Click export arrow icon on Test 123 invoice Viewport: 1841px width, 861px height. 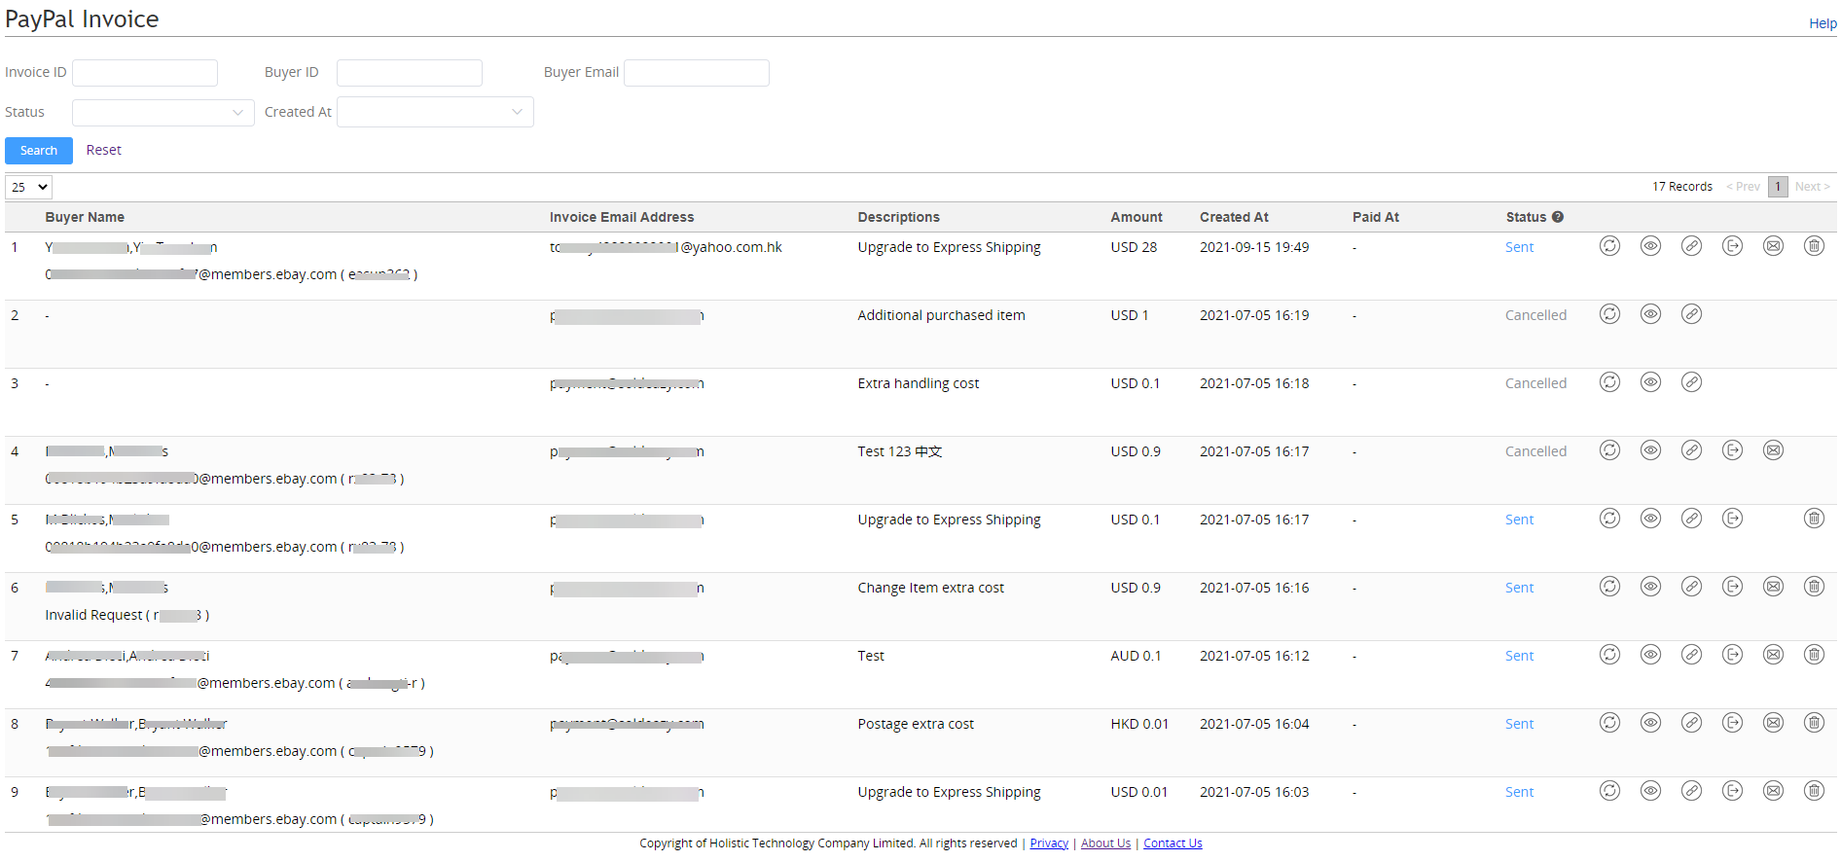pos(1733,450)
